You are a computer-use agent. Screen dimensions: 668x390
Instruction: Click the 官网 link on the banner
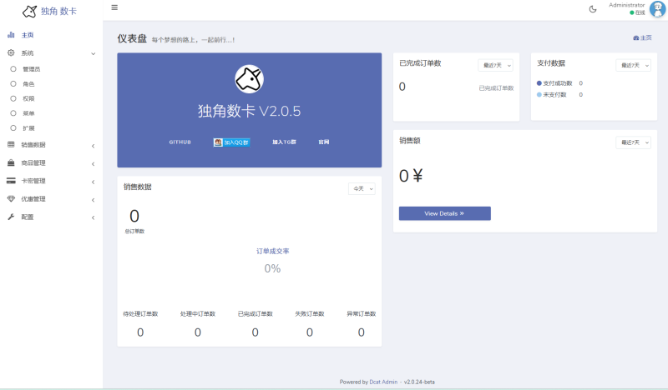tap(324, 142)
